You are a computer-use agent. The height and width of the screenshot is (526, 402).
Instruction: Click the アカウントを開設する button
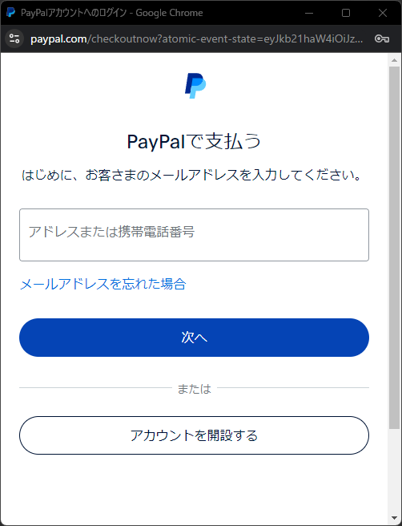[x=194, y=435]
